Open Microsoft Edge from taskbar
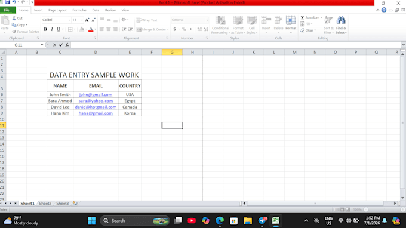Screen dimensions: 406x228 pos(220,221)
